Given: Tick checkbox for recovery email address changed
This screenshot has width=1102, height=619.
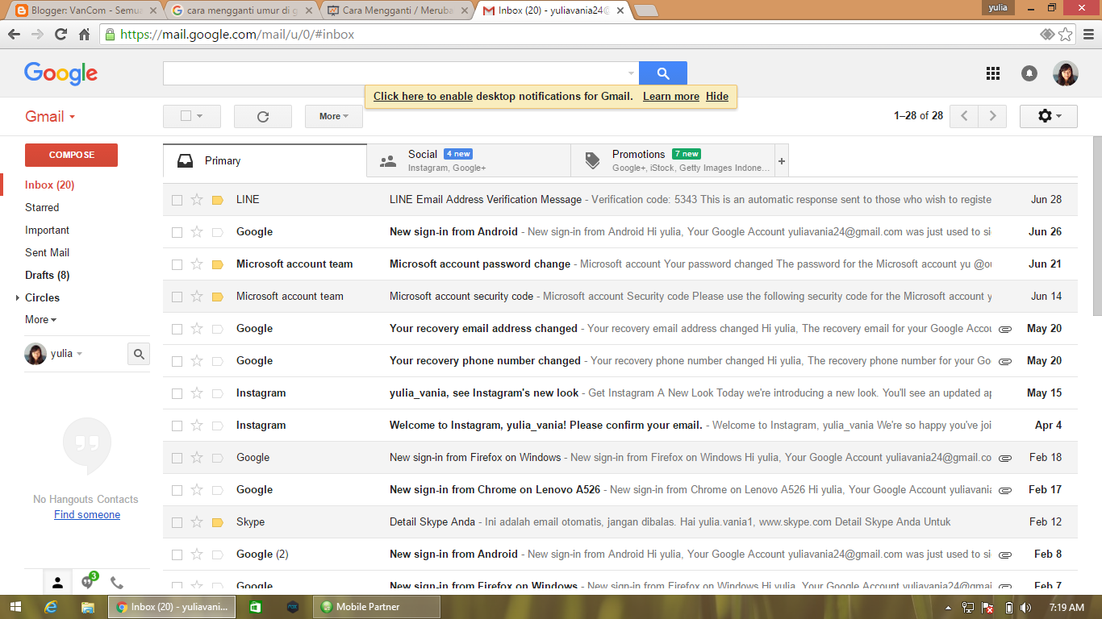Looking at the screenshot, I should click(177, 329).
